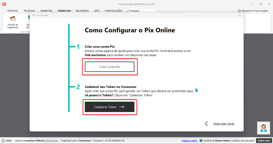Viewport: 273px width, 144px height.
Task: Close the PIX no Consumer dialog
Action: tap(239, 15)
